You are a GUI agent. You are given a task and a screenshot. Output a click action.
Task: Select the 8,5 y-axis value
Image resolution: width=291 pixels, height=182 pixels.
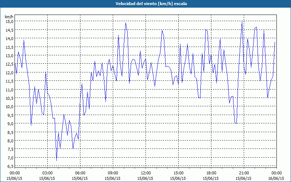11,132
